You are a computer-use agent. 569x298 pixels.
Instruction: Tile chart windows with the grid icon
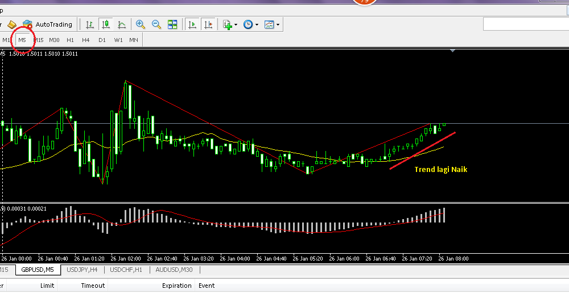point(172,24)
